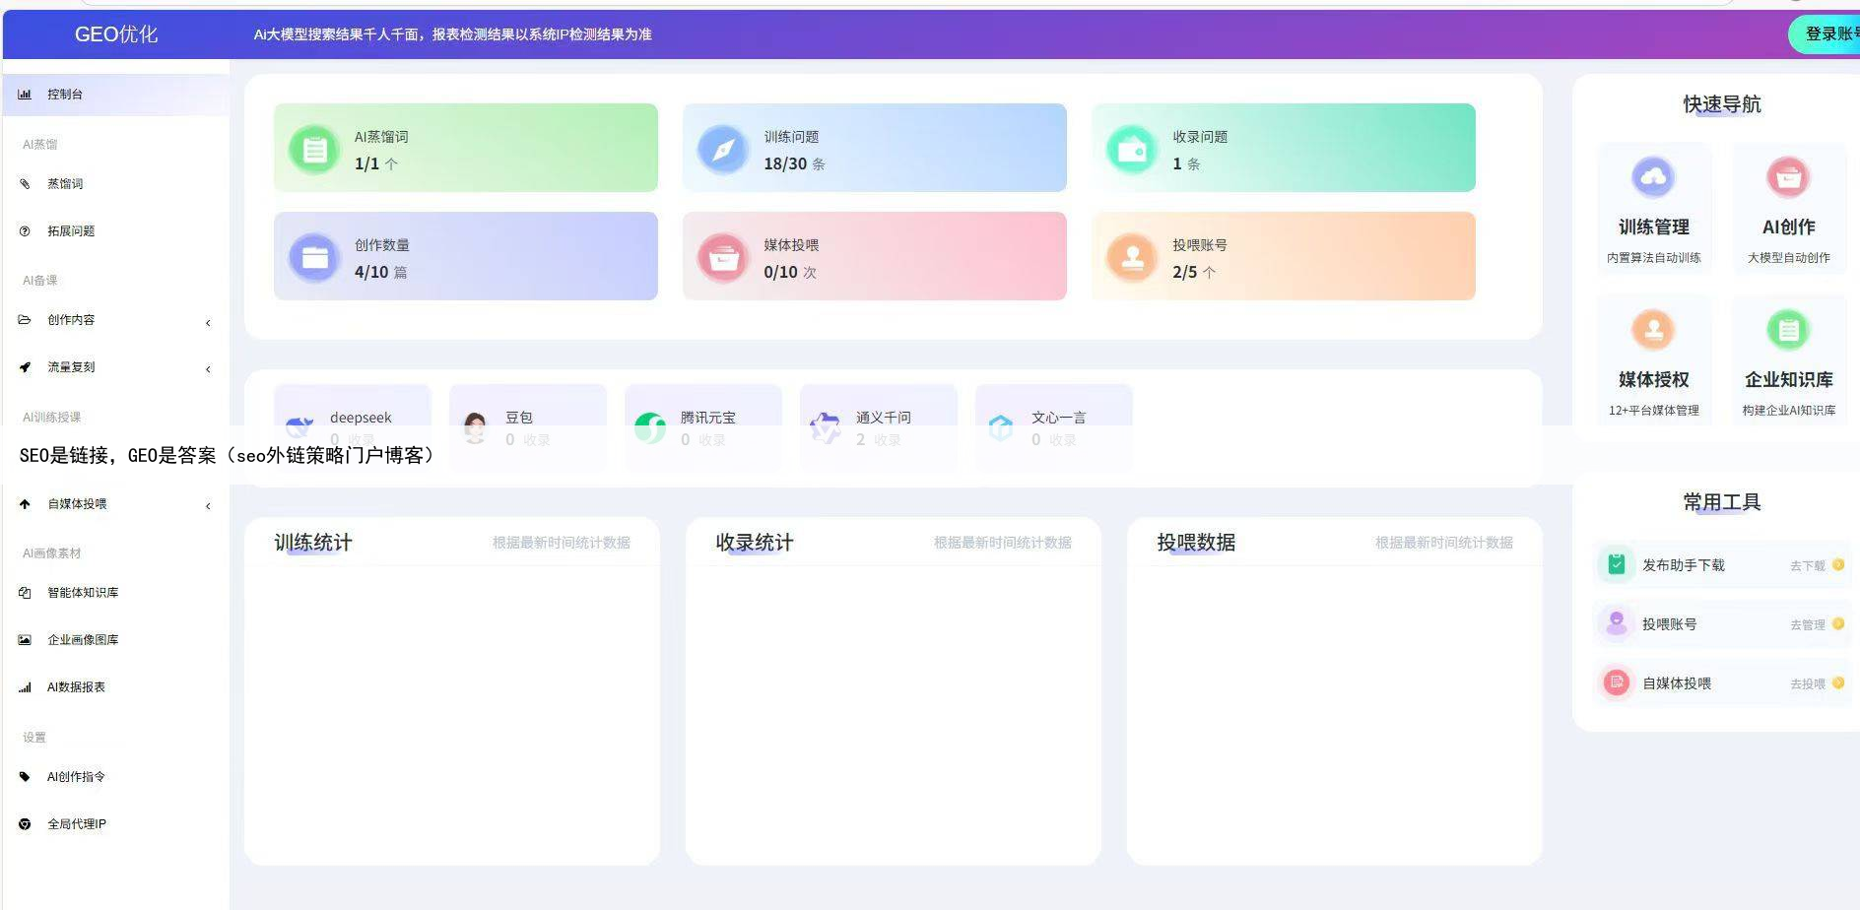
Task: Open AI创作指令 under 设置
Action: tap(75, 776)
